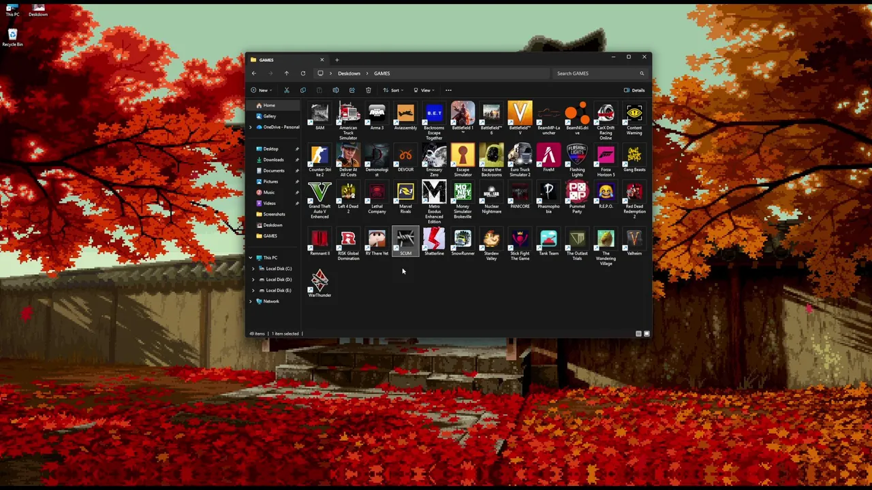Open Gallery in the navigation pane
Image resolution: width=872 pixels, height=490 pixels.
270,116
